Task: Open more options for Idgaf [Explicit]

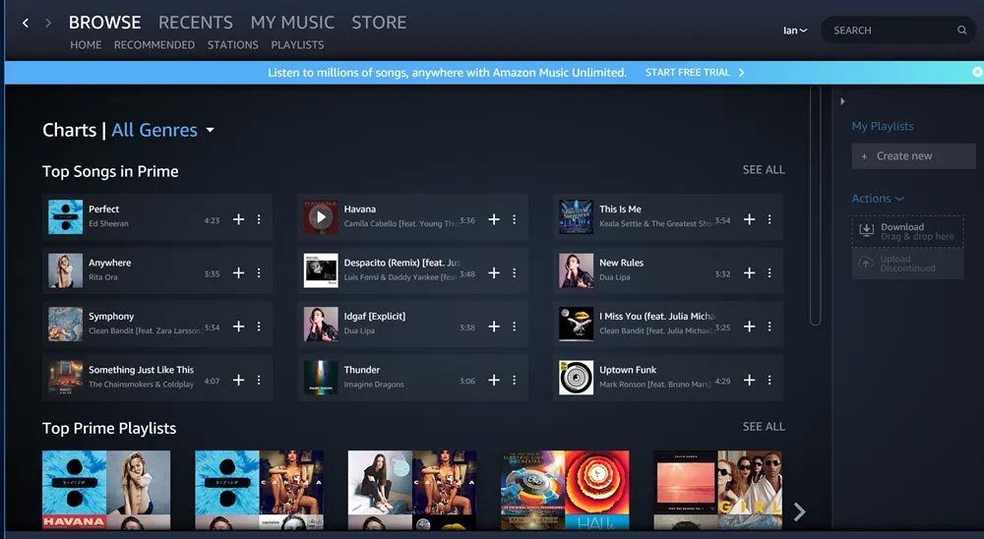Action: pos(514,327)
